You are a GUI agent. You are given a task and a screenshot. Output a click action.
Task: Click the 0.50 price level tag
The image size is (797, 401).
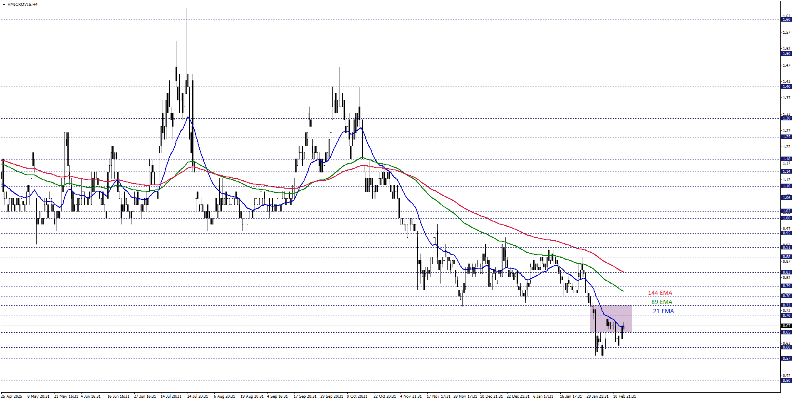[786, 381]
